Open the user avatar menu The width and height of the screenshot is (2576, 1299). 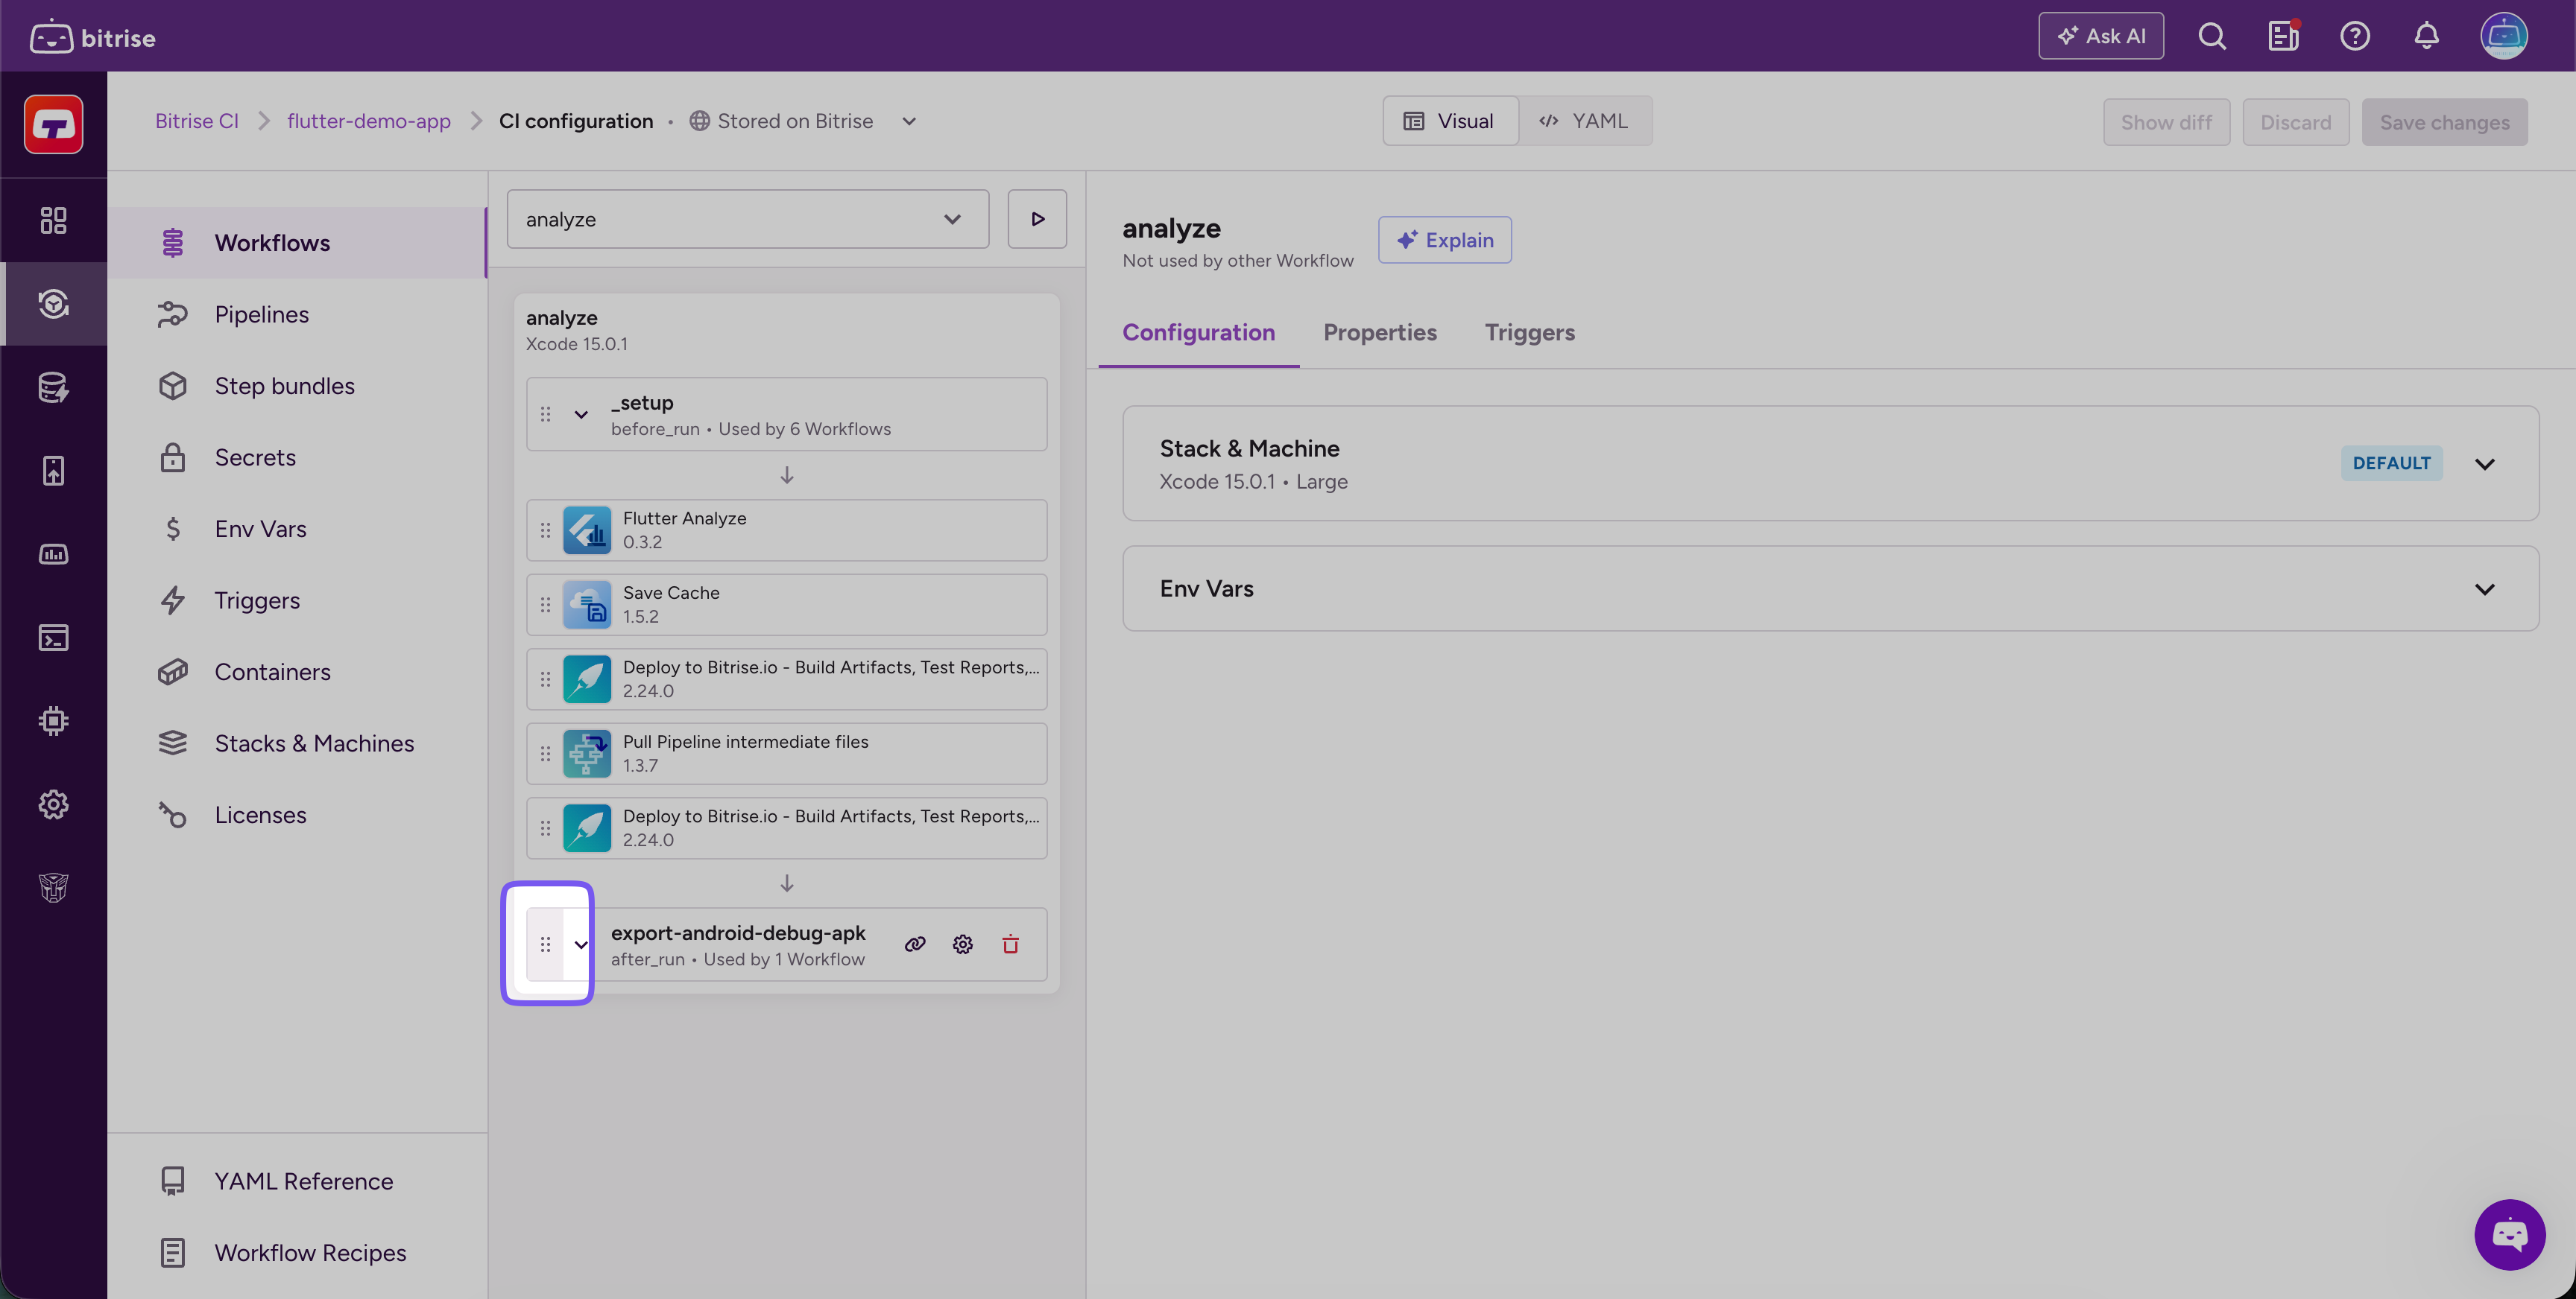point(2504,37)
